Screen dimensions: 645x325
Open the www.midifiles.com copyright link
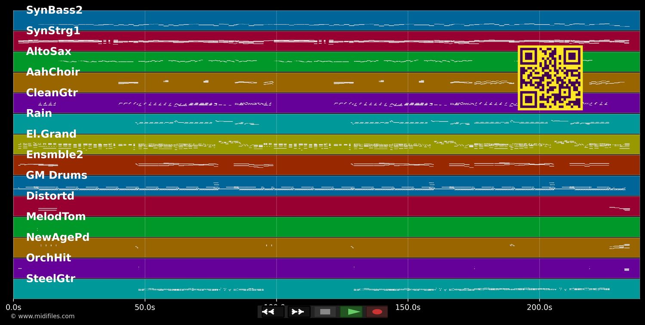[42, 316]
